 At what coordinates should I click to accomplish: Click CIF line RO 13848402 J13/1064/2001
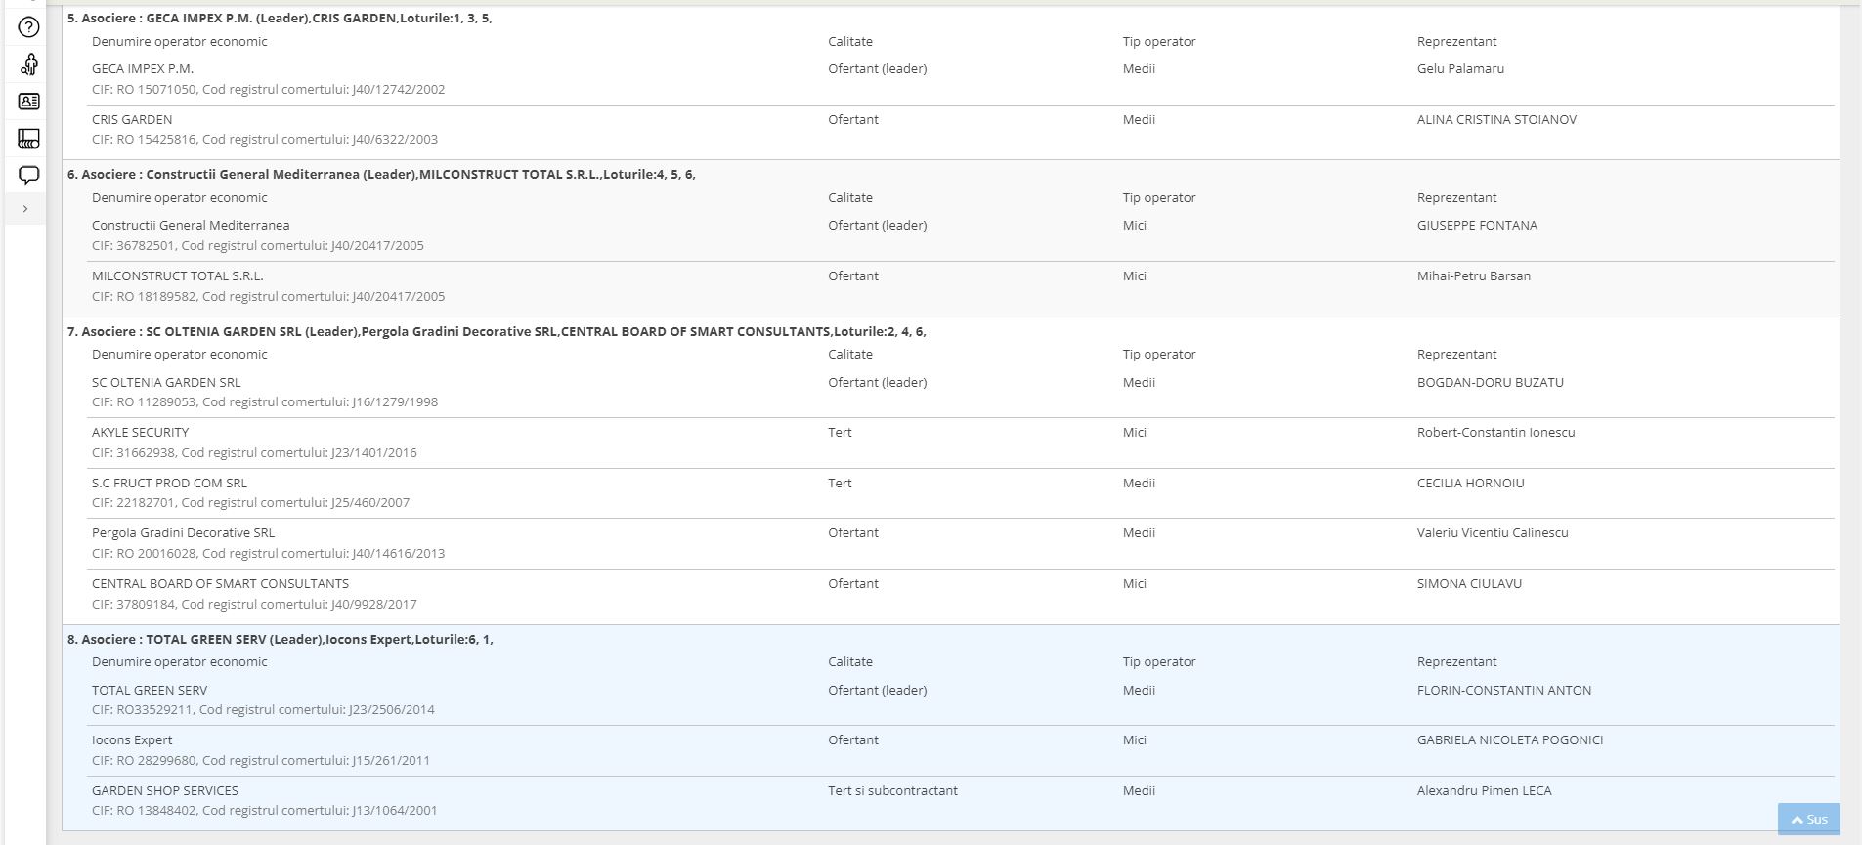click(265, 810)
